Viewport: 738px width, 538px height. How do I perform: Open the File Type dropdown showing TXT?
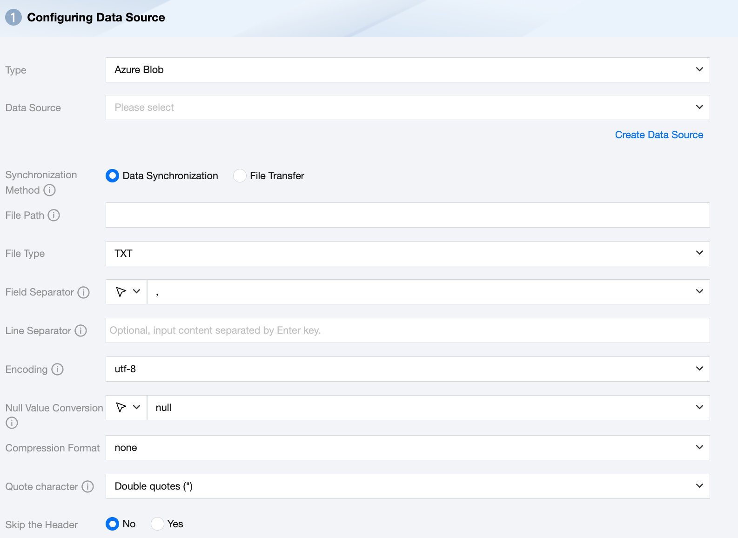pos(408,254)
